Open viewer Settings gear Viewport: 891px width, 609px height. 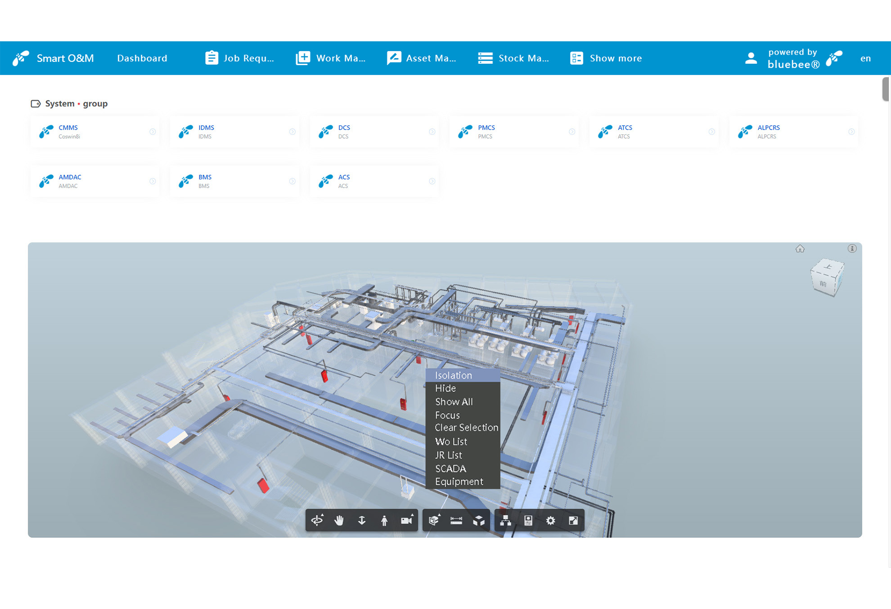pyautogui.click(x=550, y=520)
